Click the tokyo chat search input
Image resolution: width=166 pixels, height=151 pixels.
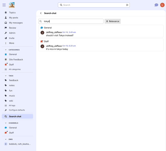tap(71, 21)
